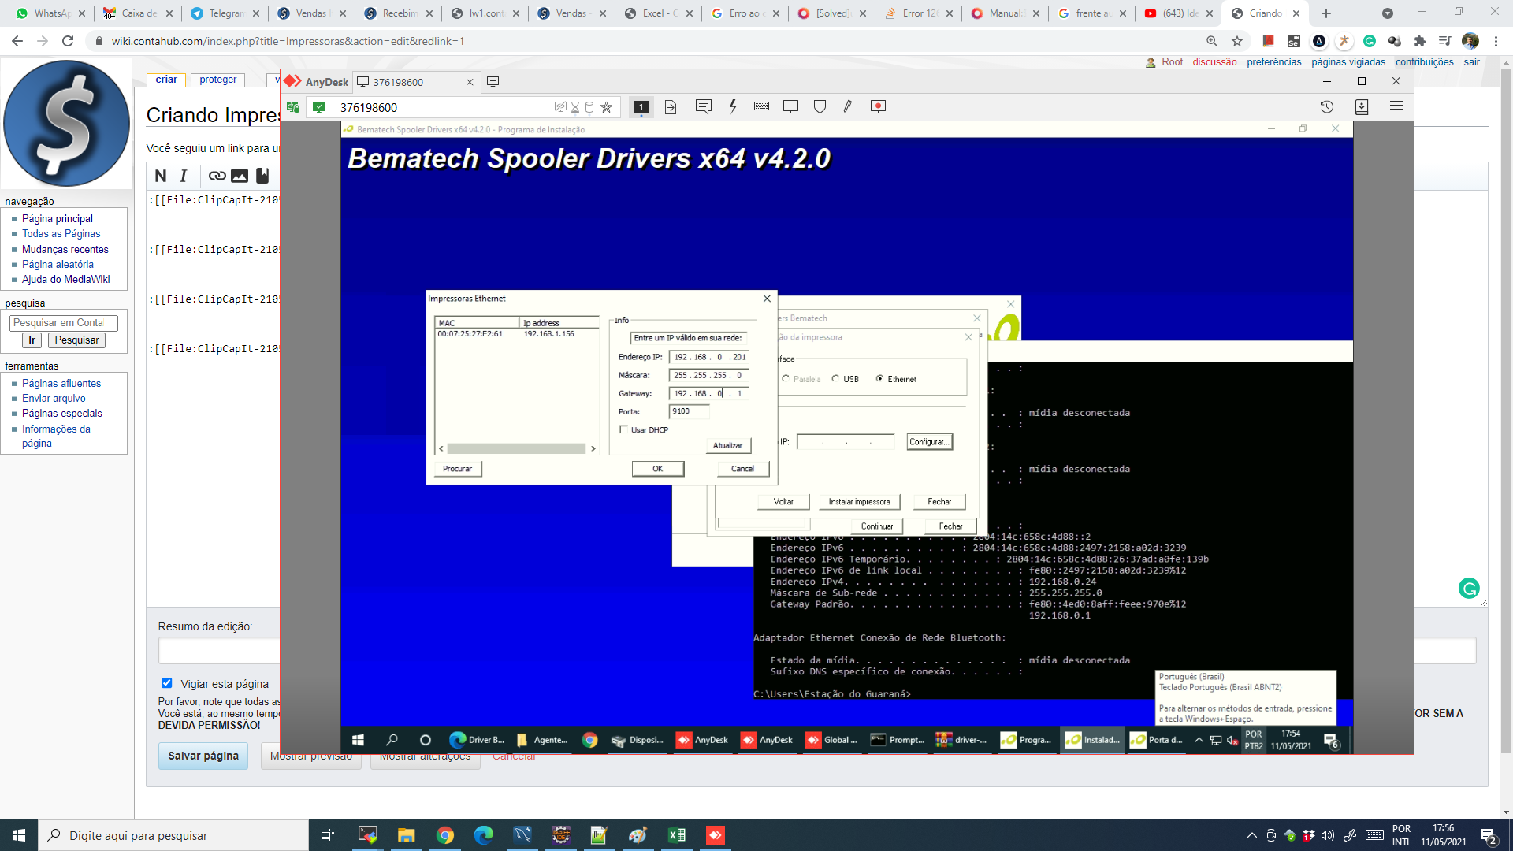Expand hidden icons in the remote system tray
The height and width of the screenshot is (851, 1513).
point(1199,740)
